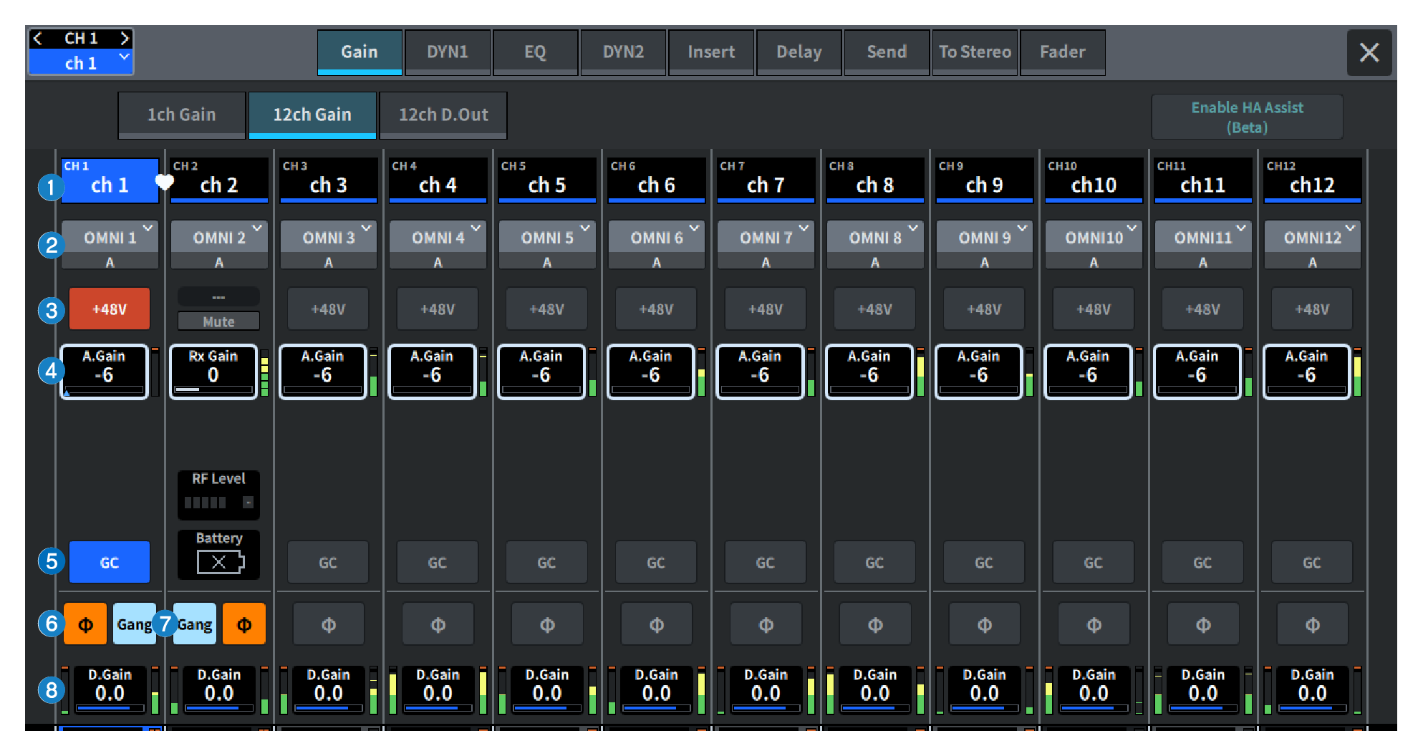
Task: Switch to the EQ tab
Action: point(535,52)
